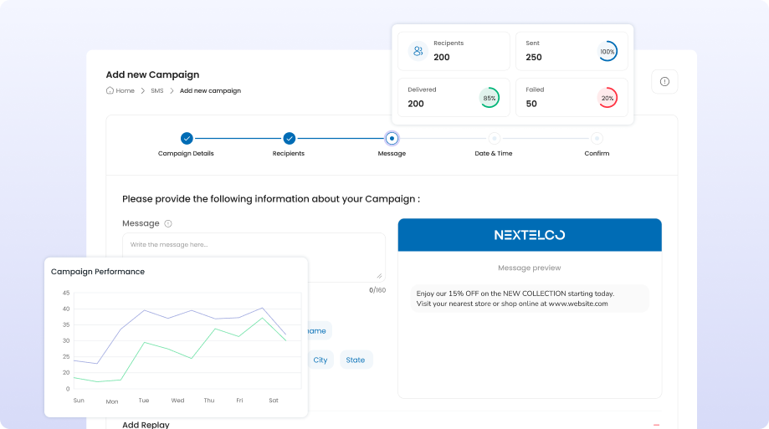Click the completed Recipients step checkmark

point(289,139)
